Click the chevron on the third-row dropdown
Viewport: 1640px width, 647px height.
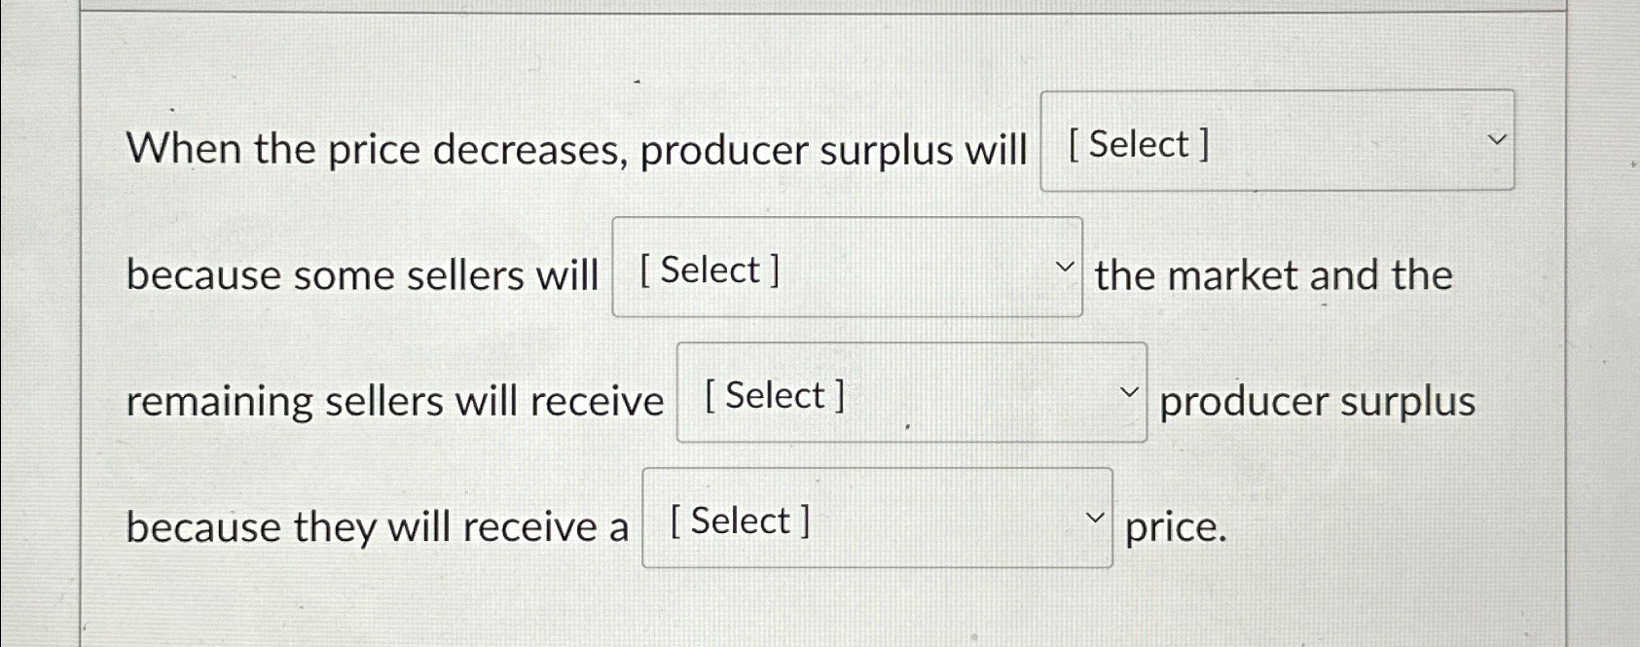click(1130, 391)
